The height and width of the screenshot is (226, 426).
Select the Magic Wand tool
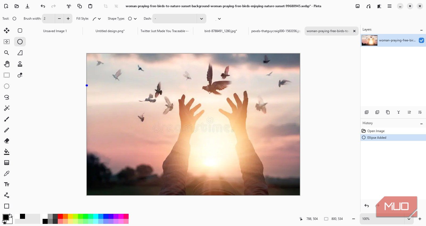pyautogui.click(x=7, y=108)
